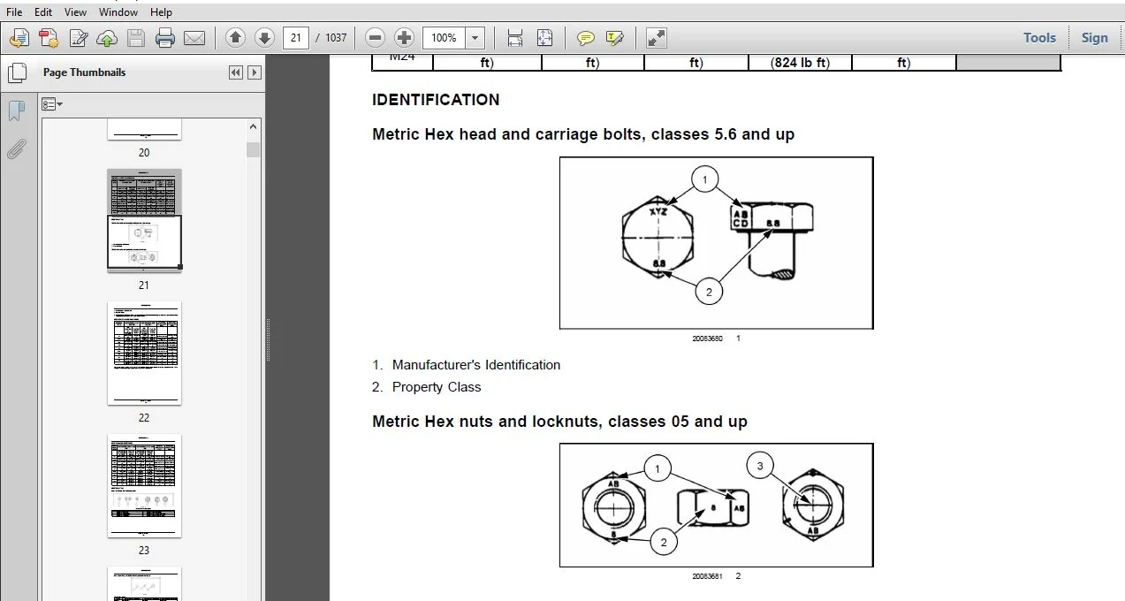This screenshot has width=1125, height=601.
Task: Click 'Metric Hex nuts and locknuts' heading
Action: (x=559, y=422)
